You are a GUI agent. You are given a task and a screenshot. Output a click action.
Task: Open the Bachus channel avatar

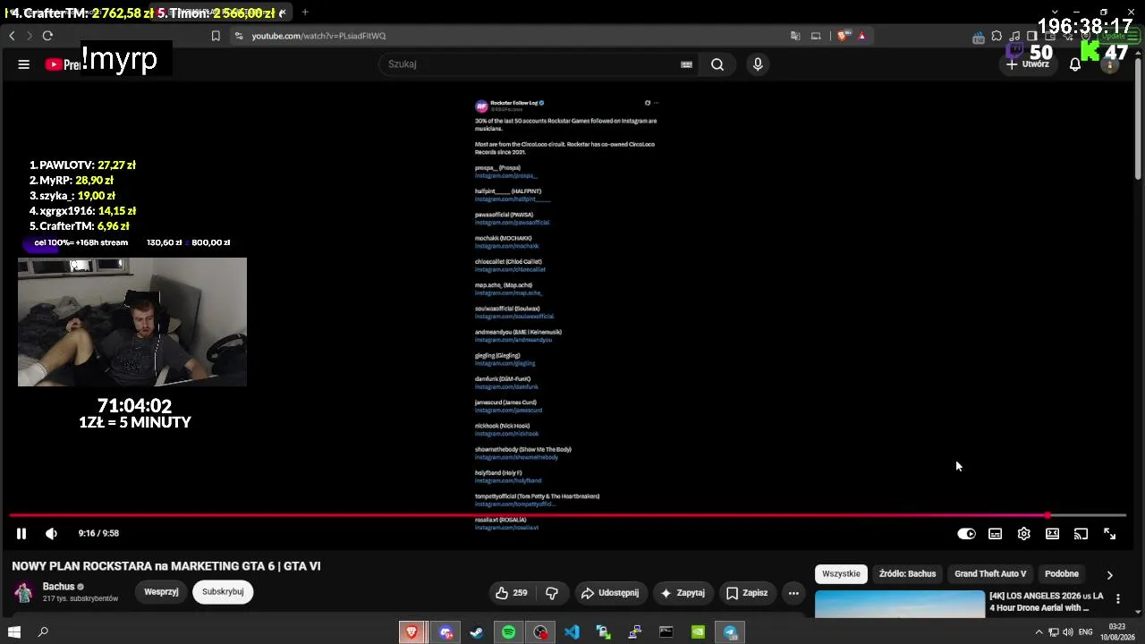(x=24, y=592)
